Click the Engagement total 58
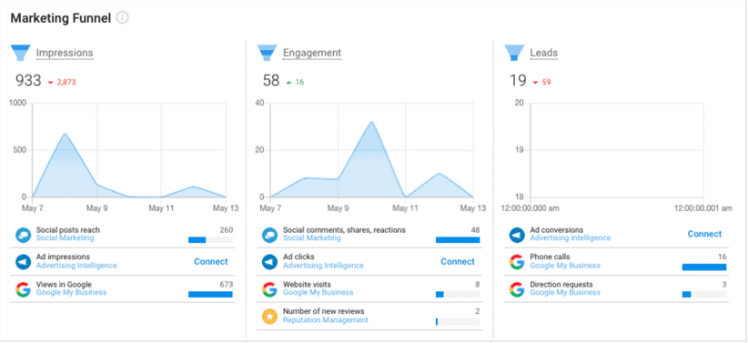748x343 pixels. [271, 81]
